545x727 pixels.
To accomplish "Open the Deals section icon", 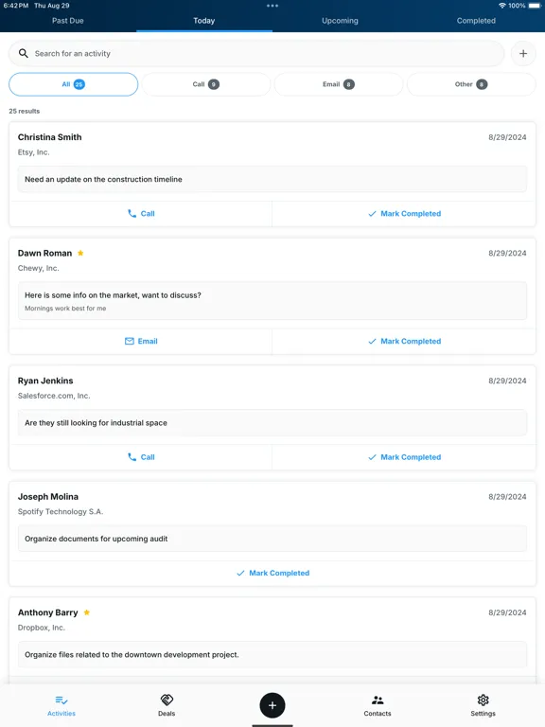I will [167, 700].
